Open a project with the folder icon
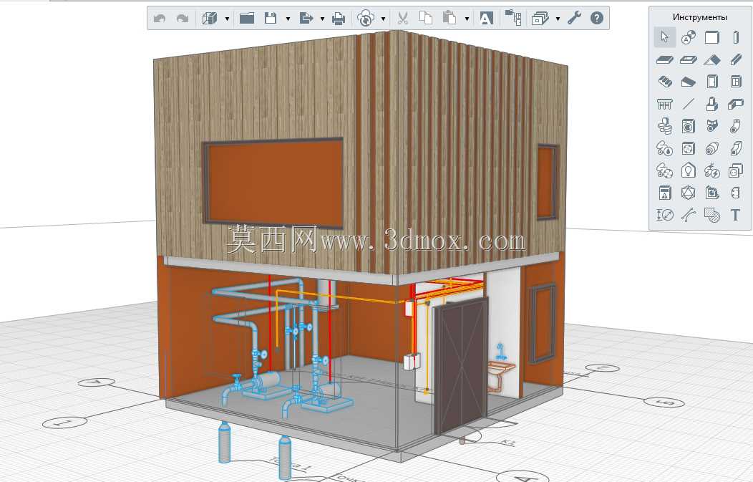 [247, 18]
